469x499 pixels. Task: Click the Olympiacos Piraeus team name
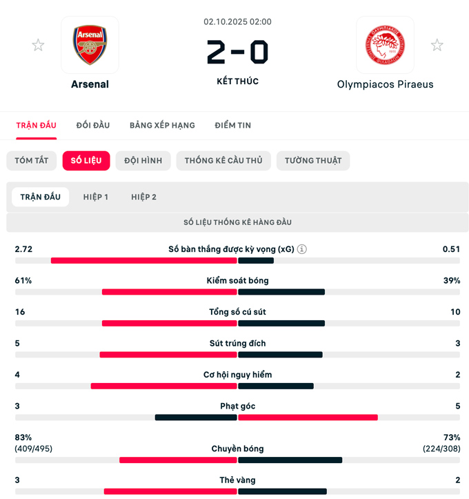point(385,84)
